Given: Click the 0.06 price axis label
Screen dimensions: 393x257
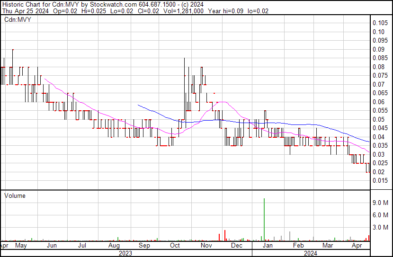Looking at the screenshot, I should pyautogui.click(x=378, y=102).
